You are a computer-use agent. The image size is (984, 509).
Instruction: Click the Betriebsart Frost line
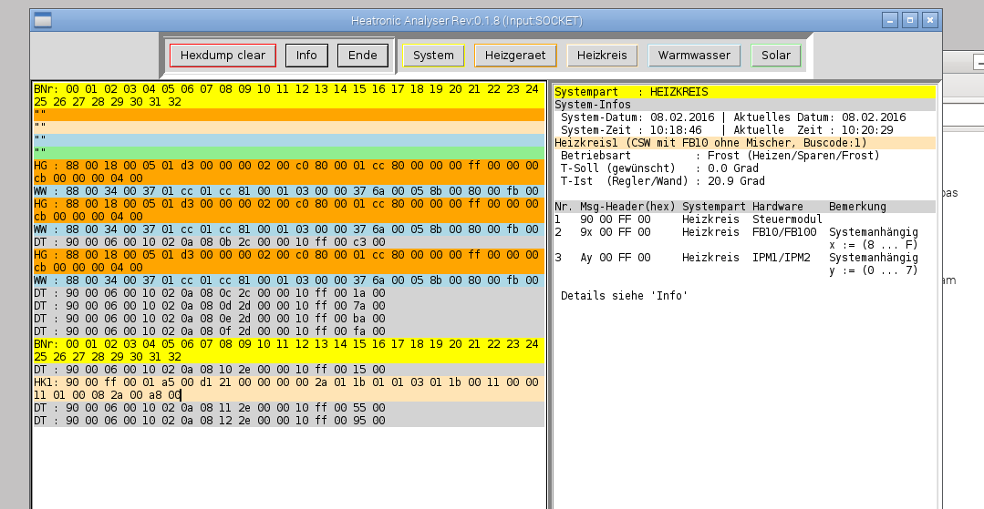720,156
